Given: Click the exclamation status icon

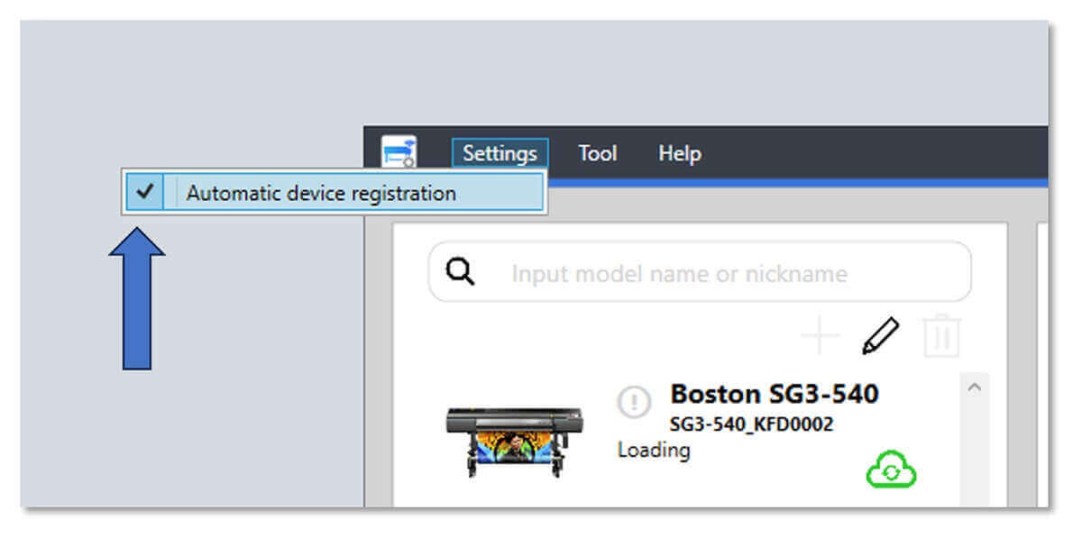Looking at the screenshot, I should [635, 403].
